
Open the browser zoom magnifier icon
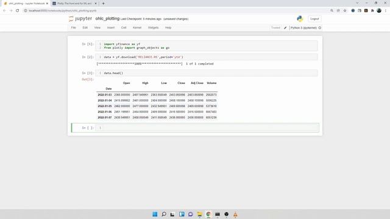coord(331,11)
